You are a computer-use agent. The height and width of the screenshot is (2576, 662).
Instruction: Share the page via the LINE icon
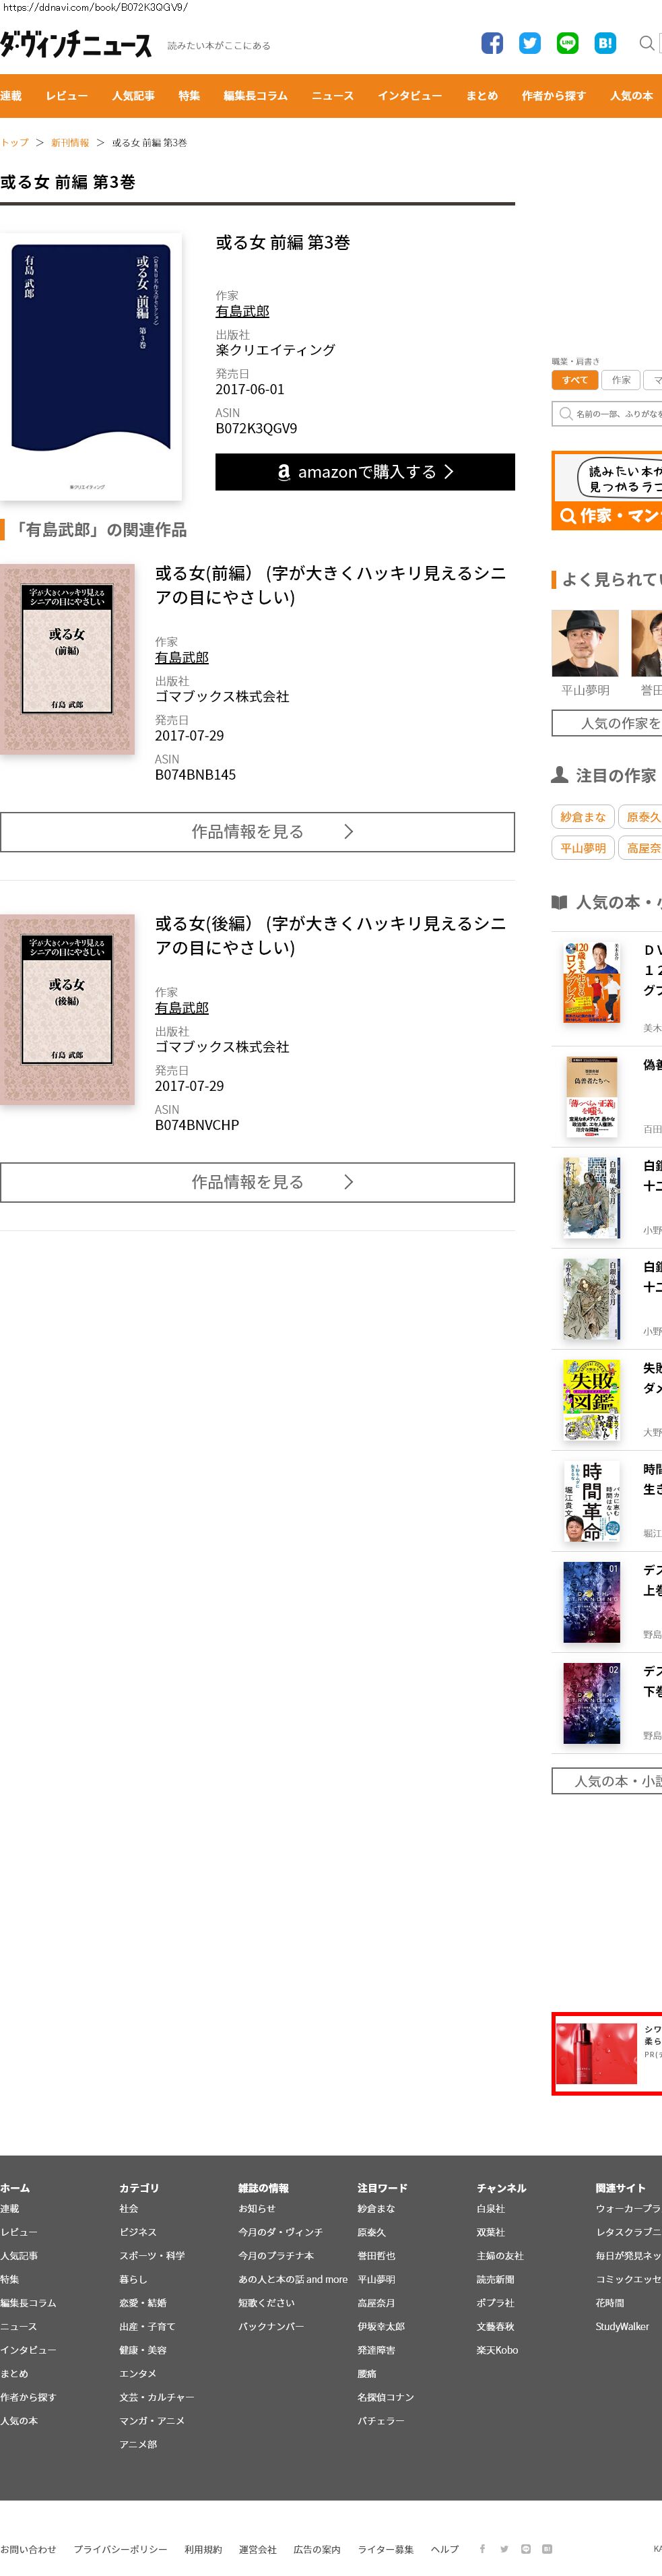point(567,43)
